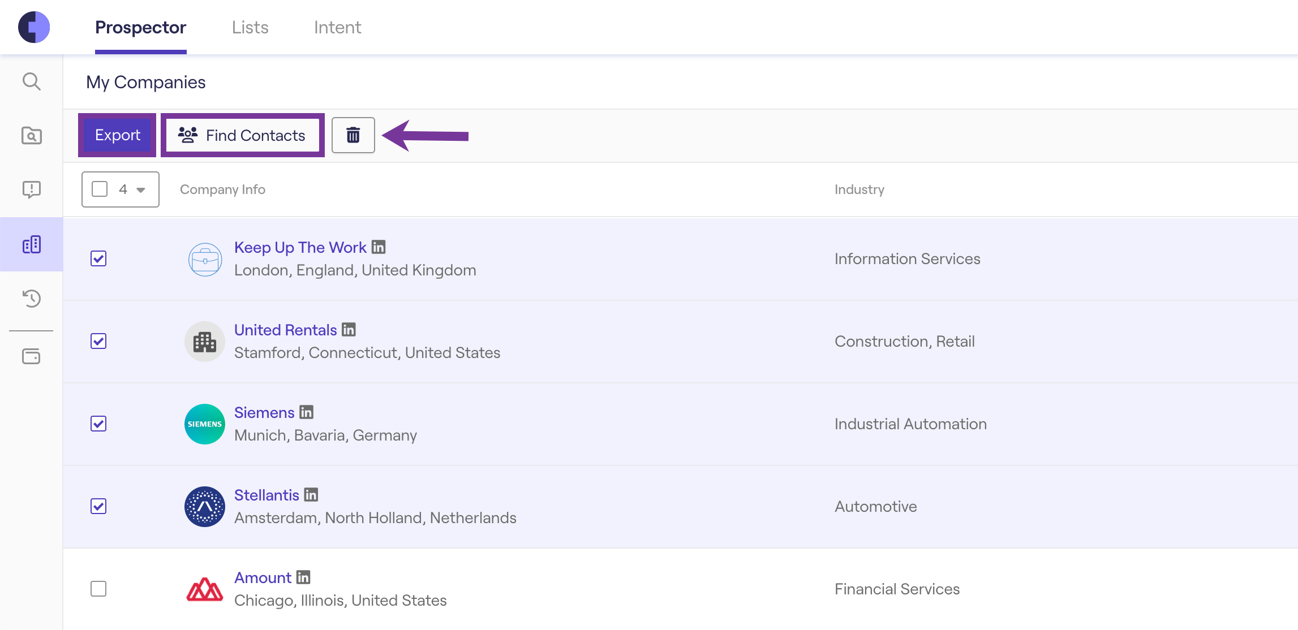Click the Stamford, Connecticut, United States location
Image resolution: width=1298 pixels, height=630 pixels.
pyautogui.click(x=367, y=352)
